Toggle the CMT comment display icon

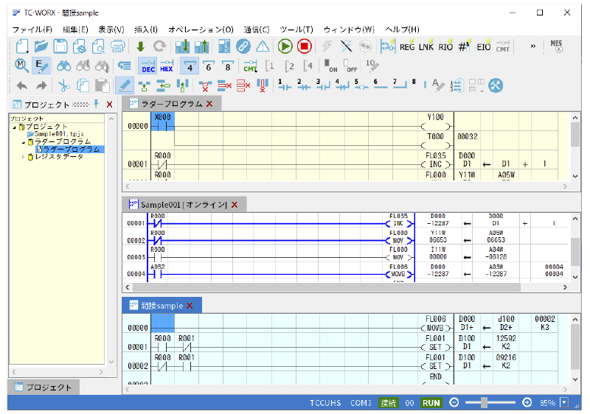[250, 66]
